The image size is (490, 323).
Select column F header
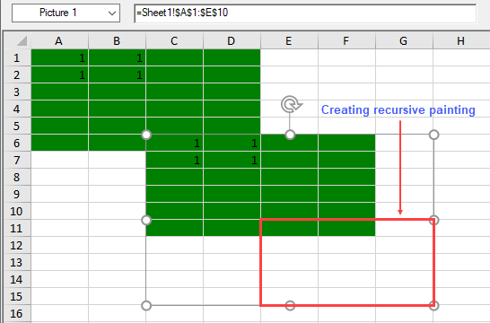tap(346, 40)
